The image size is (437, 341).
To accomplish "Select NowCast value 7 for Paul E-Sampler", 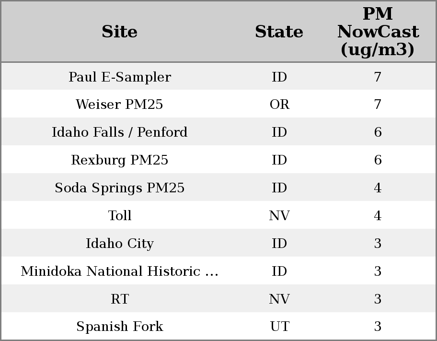I will click(x=378, y=77).
